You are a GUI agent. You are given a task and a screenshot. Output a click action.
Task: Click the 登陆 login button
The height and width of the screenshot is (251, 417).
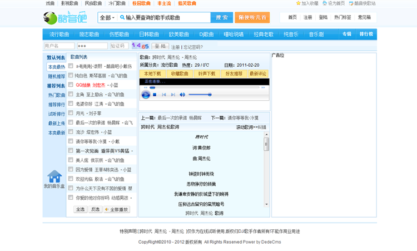[x=160, y=46]
